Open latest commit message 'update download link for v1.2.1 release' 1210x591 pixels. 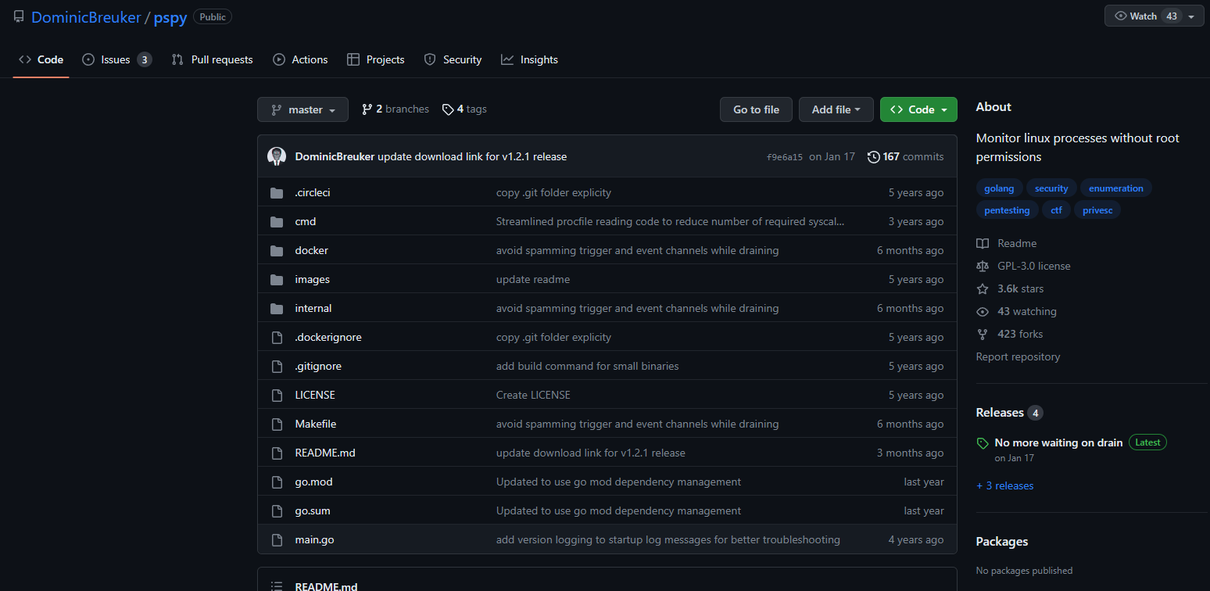(x=472, y=156)
